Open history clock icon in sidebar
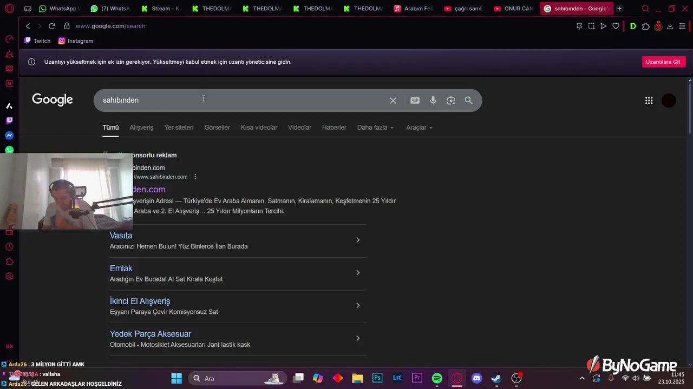 coord(9,247)
